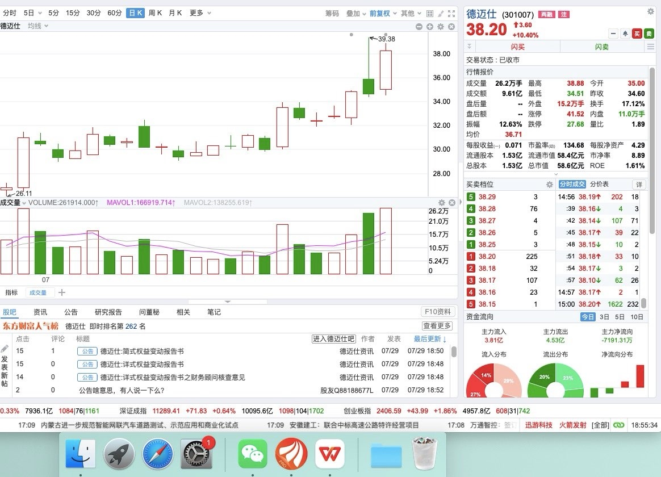Screen dimensions: 661x477
Task: Expand the 更多 period dropdown
Action: coord(198,12)
